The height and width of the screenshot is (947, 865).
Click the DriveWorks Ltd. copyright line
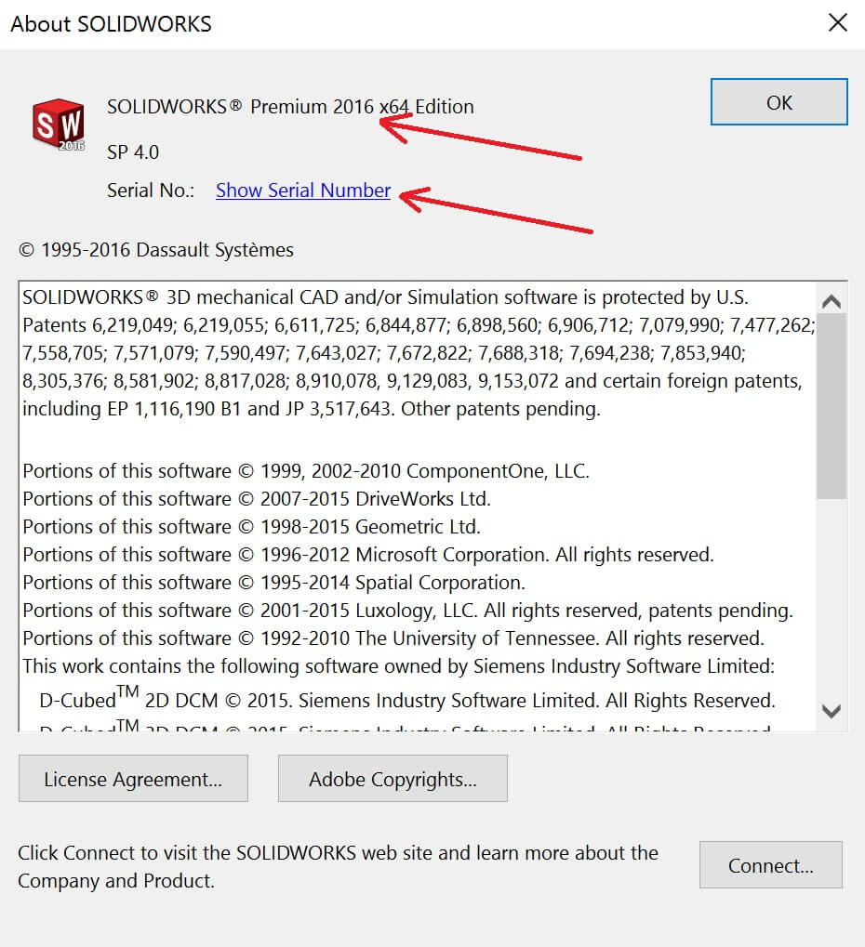(x=257, y=499)
